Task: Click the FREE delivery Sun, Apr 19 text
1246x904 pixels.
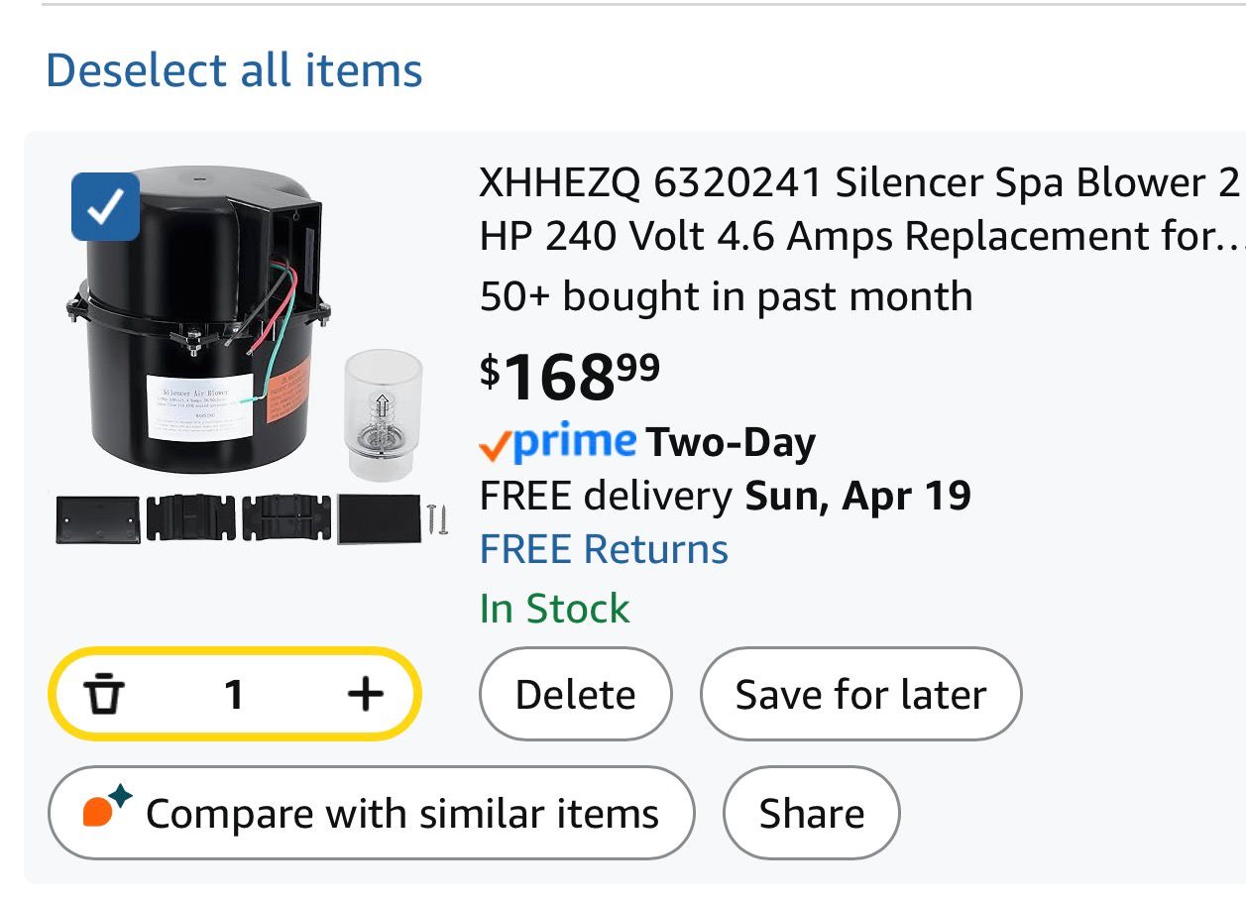Action: (725, 495)
